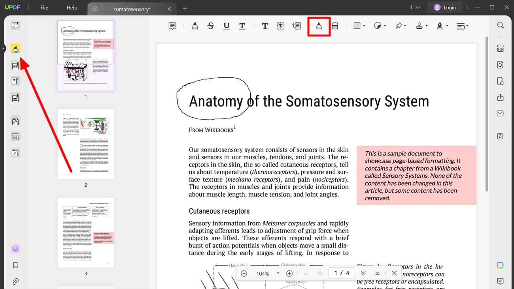Open the Attachments paperclip icon
The image size is (514, 289).
click(x=15, y=281)
